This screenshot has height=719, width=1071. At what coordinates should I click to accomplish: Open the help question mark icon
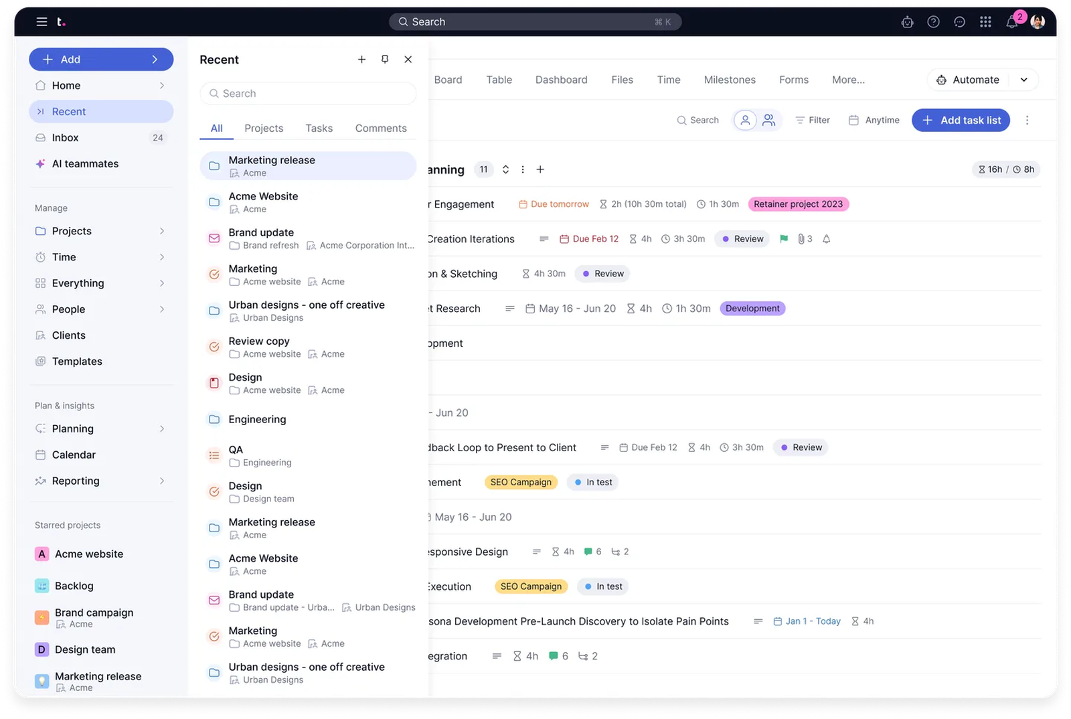click(933, 22)
